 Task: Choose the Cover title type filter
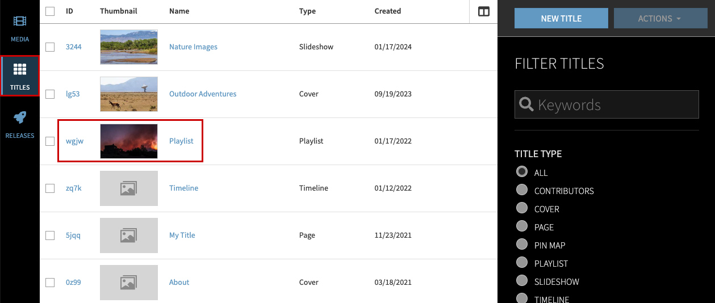(x=521, y=209)
